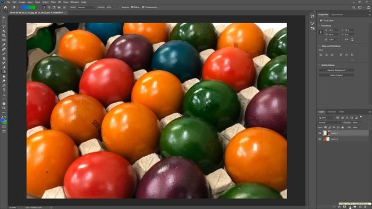Open the layer filter Kind dropdown
372x209 pixels.
click(326, 117)
